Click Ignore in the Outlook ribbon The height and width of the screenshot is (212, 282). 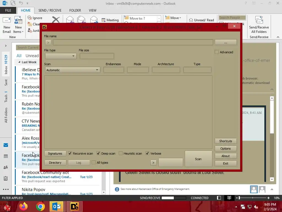click(x=35, y=18)
